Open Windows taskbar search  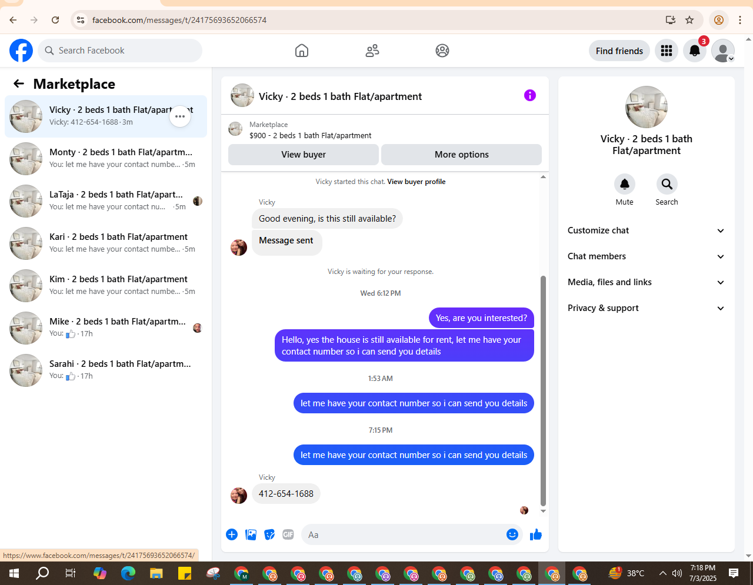point(42,573)
